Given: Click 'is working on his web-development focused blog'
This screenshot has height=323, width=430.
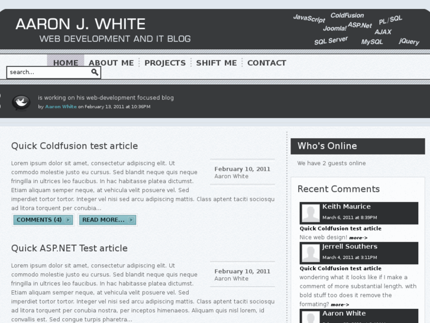Looking at the screenshot, I should click(x=106, y=98).
